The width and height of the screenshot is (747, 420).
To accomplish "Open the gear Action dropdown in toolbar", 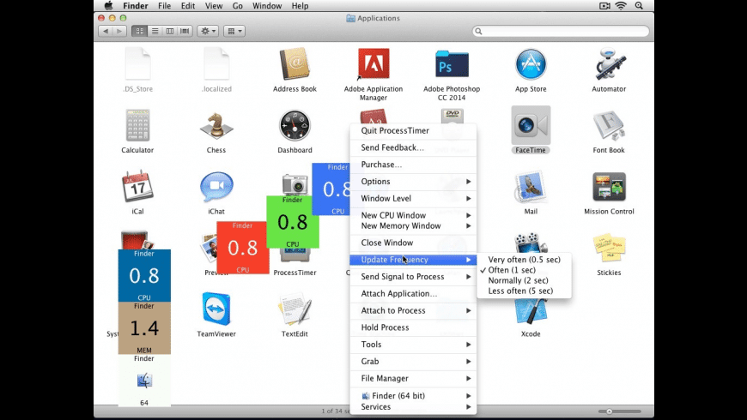I will tap(208, 31).
